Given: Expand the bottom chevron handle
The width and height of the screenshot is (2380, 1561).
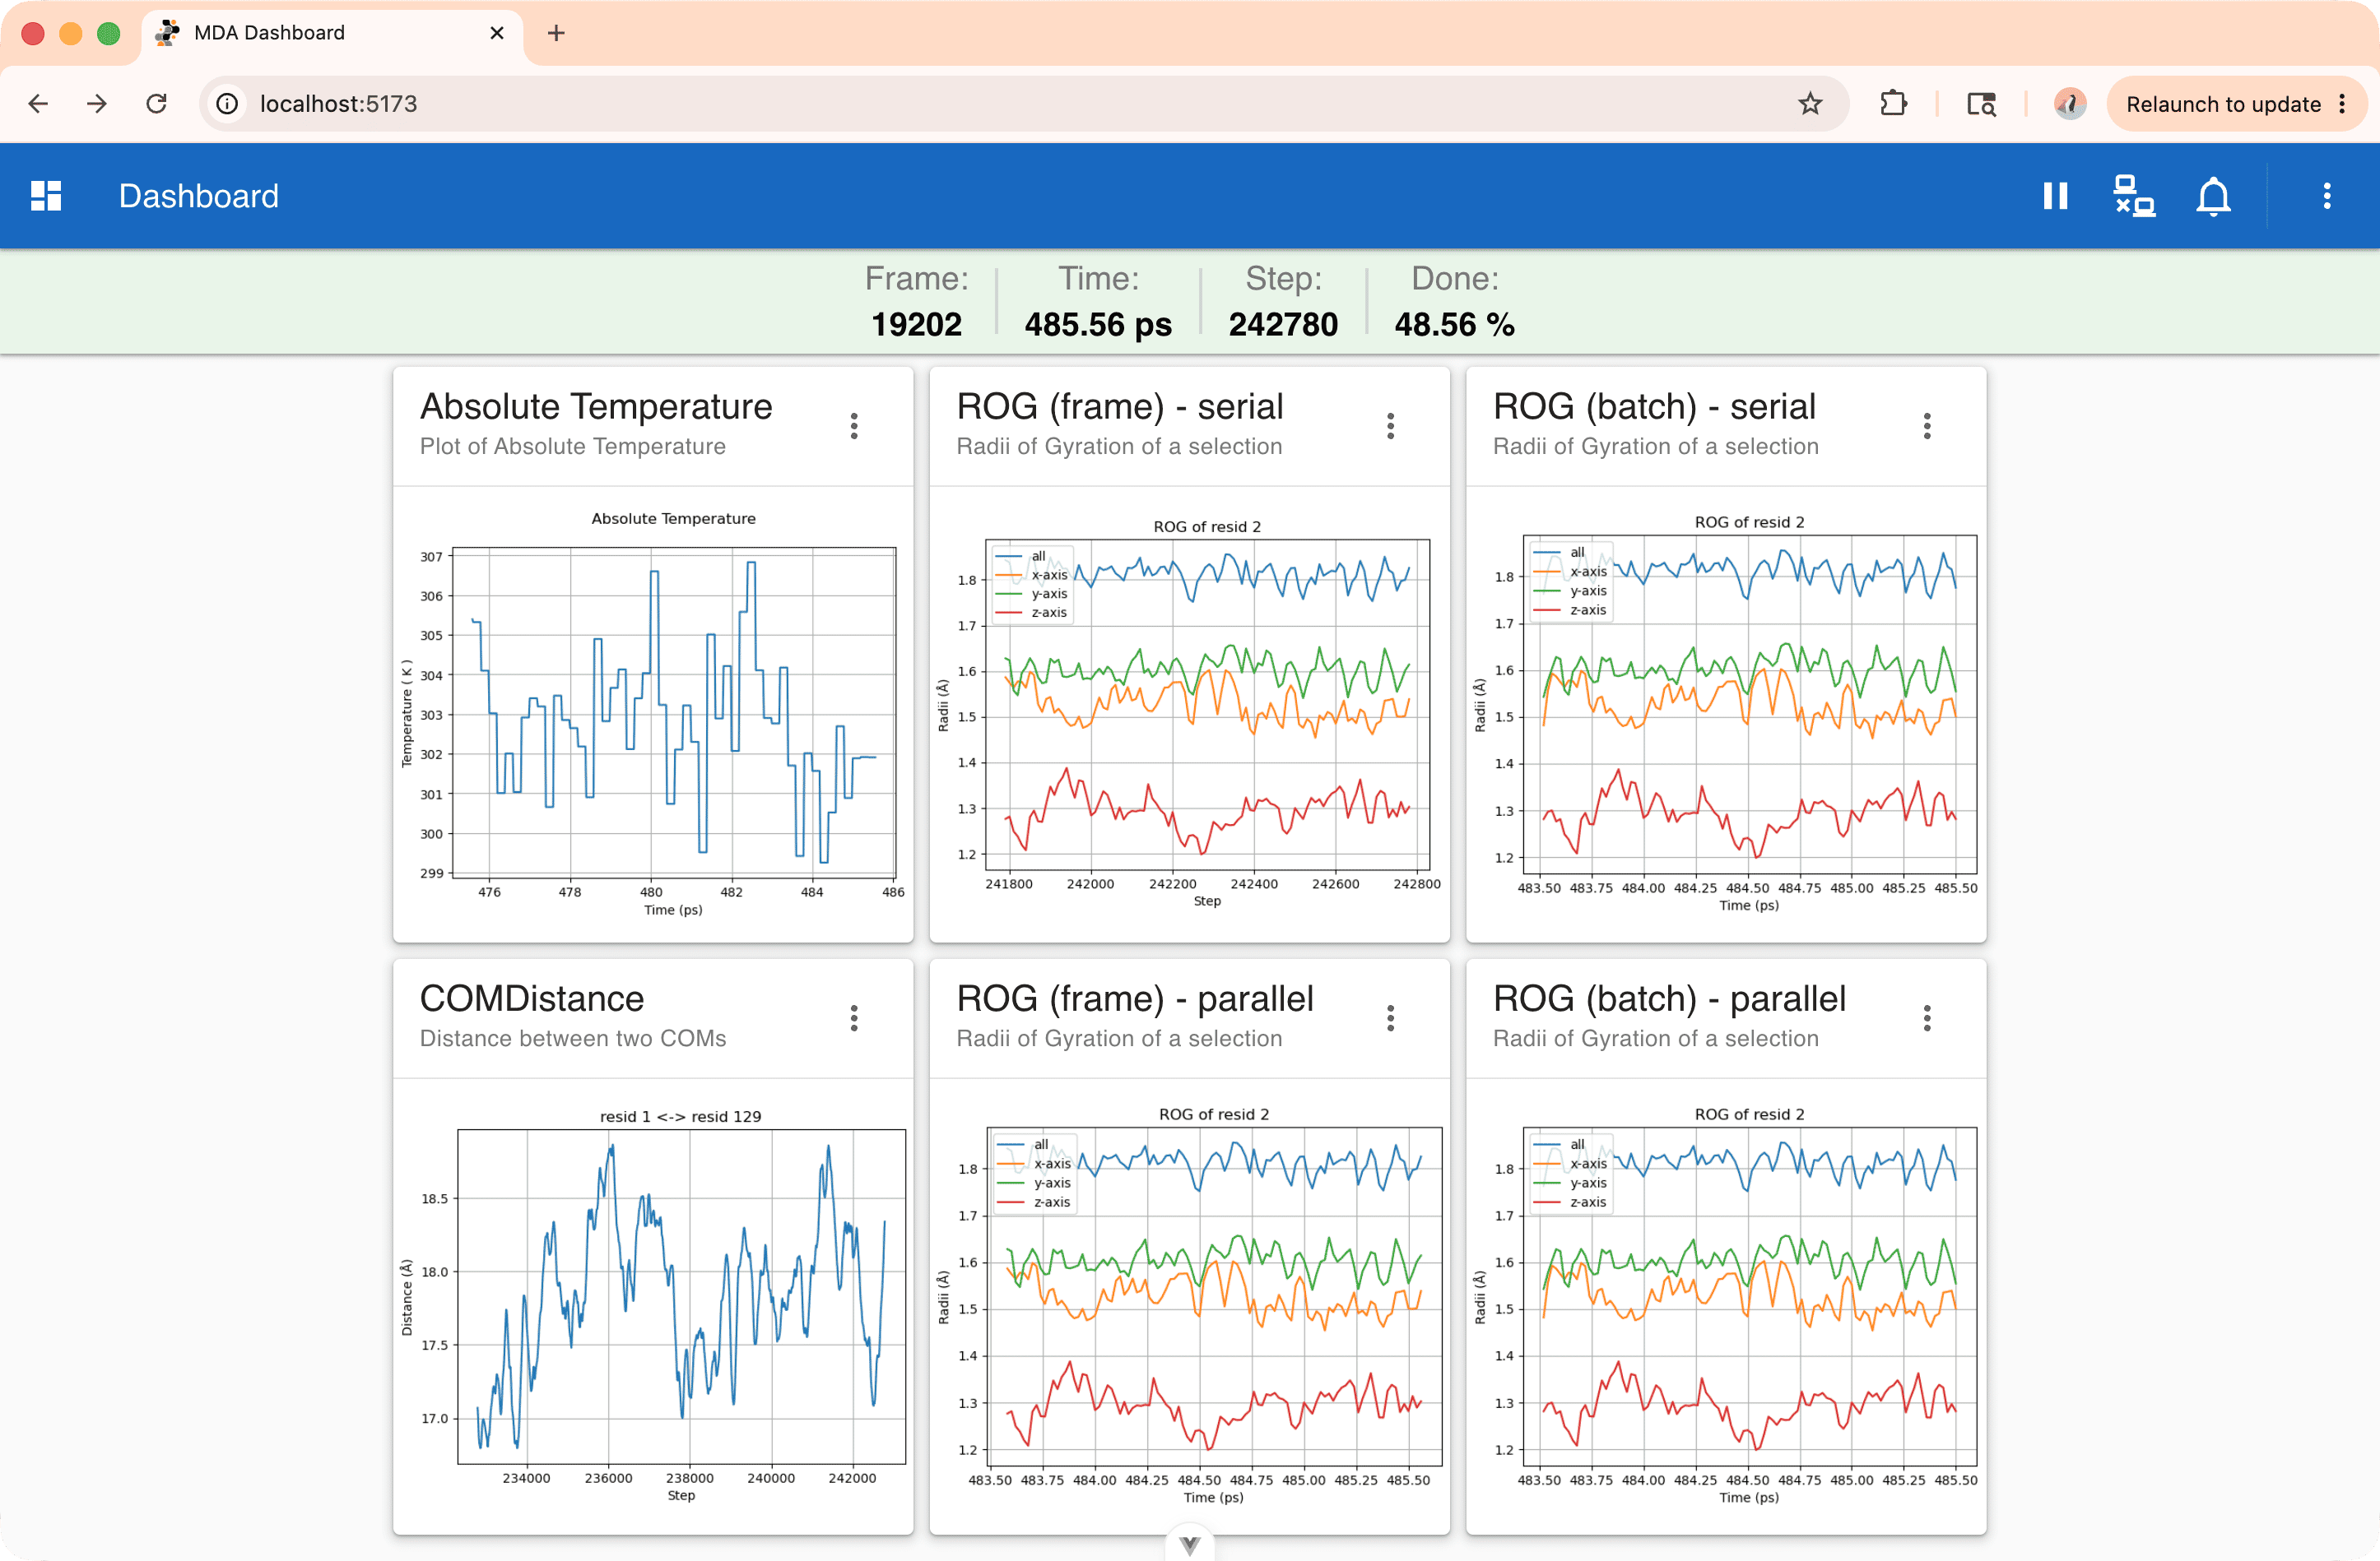Looking at the screenshot, I should (1190, 1545).
